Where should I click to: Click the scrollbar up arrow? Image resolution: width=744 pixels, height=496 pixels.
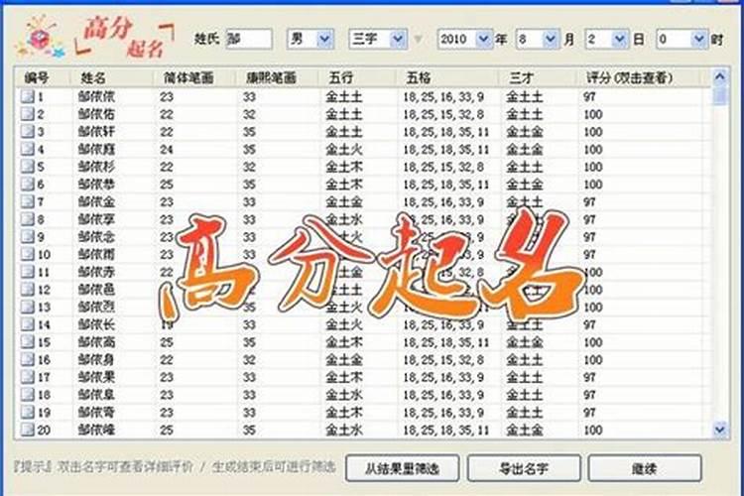[x=720, y=77]
